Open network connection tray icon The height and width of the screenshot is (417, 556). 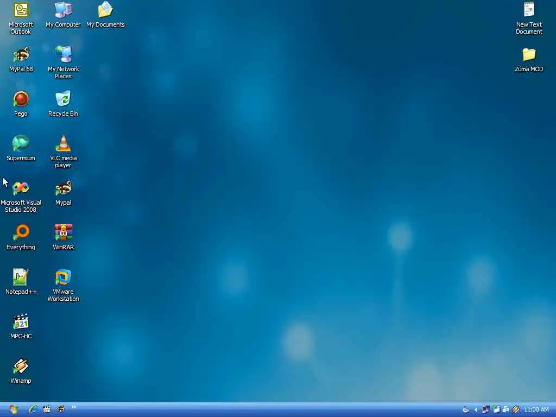click(485, 409)
